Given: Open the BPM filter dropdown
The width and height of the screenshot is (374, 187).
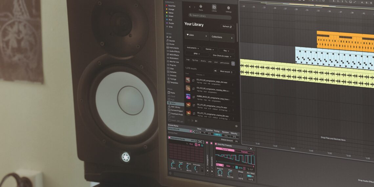Looking at the screenshot, I should (197, 54).
